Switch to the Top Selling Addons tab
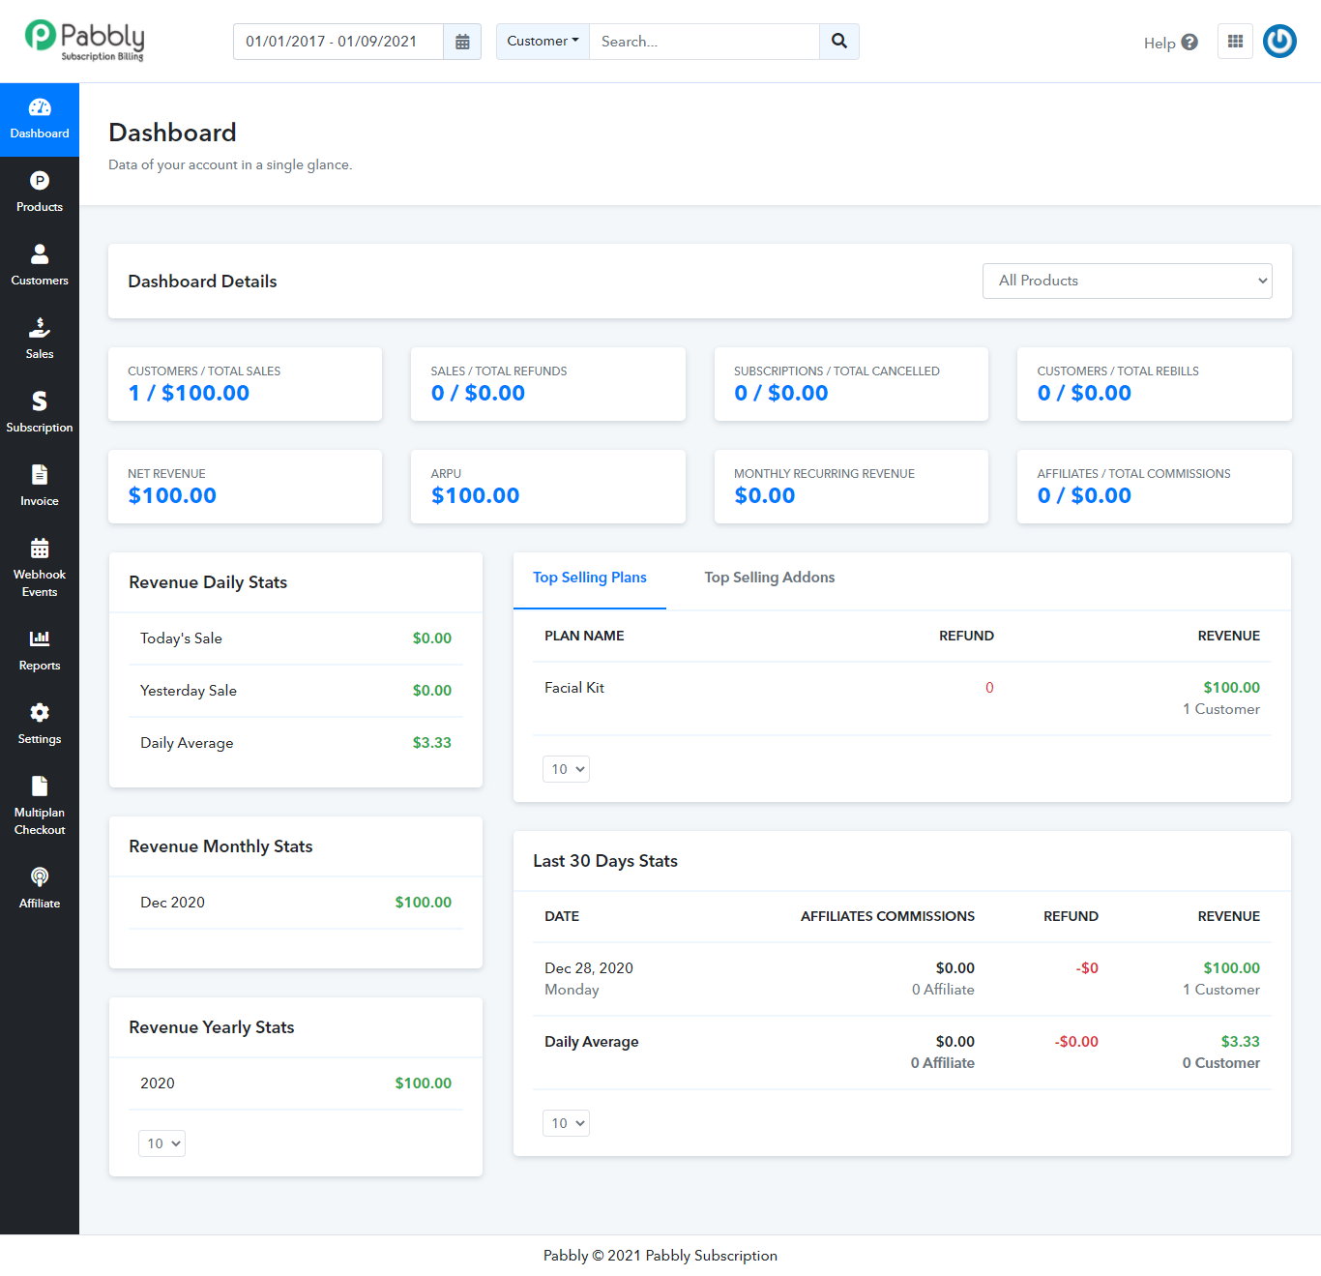Viewport: 1321px width, 1276px height. (769, 578)
